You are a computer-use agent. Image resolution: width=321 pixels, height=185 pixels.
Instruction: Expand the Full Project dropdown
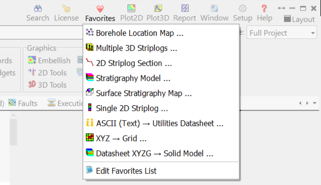coord(314,33)
